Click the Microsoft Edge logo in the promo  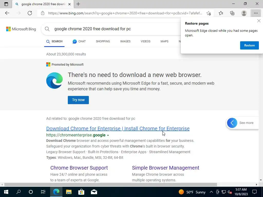[x=54, y=80]
